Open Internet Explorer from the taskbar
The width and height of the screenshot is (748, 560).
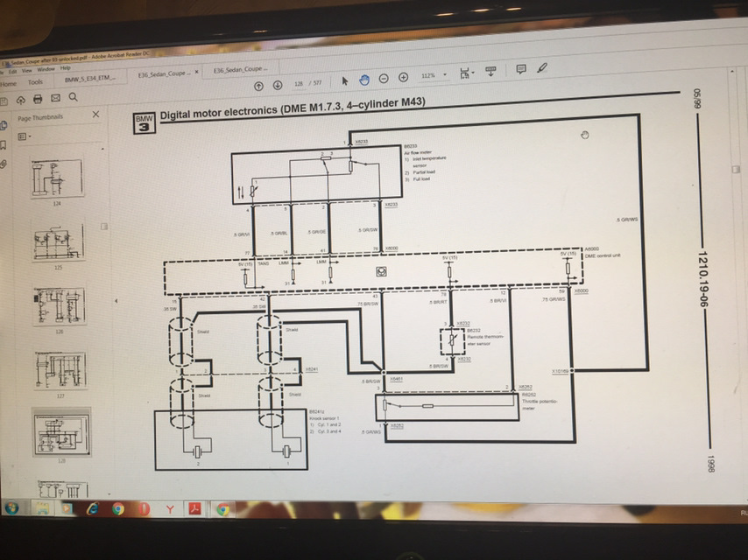[x=93, y=509]
